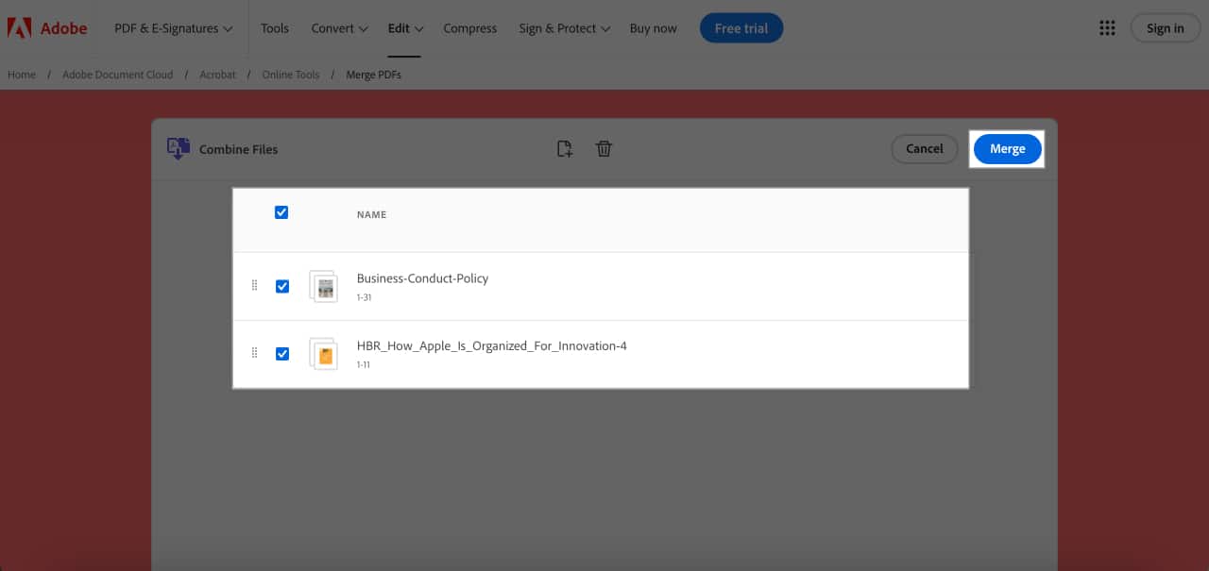Image resolution: width=1209 pixels, height=571 pixels.
Task: Expand the Convert menu
Action: tap(339, 28)
